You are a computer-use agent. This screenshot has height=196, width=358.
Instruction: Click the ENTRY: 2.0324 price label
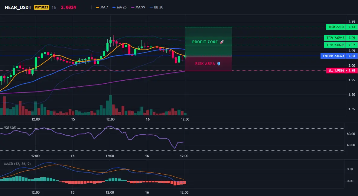click(333, 56)
